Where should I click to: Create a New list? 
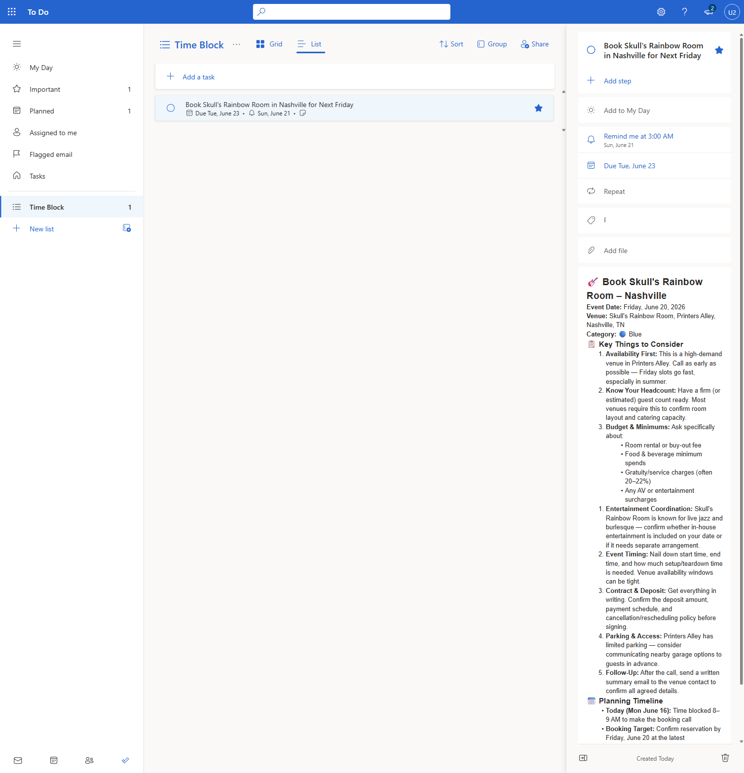pyautogui.click(x=41, y=229)
